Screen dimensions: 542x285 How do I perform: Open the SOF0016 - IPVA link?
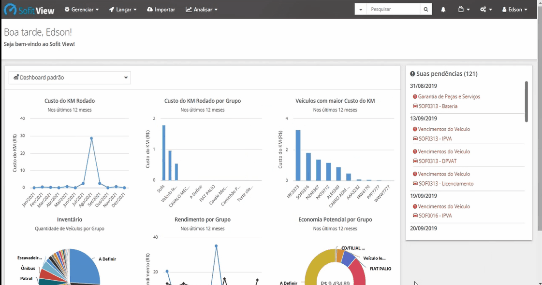[435, 216]
